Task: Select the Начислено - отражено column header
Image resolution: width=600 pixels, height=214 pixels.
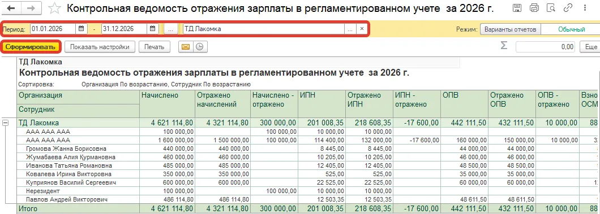Action: pyautogui.click(x=274, y=104)
